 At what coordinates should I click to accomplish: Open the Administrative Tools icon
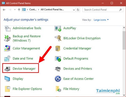tap(8, 28)
